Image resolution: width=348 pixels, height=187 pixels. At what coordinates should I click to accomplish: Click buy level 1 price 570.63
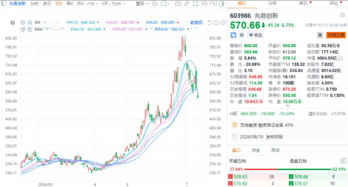[x=240, y=176]
